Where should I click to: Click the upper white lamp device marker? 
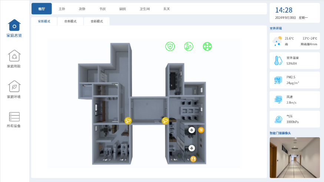pyautogui.click(x=192, y=130)
